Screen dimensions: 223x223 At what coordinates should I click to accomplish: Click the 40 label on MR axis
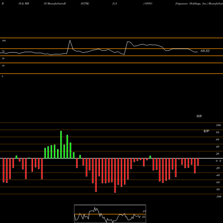click(218, 147)
